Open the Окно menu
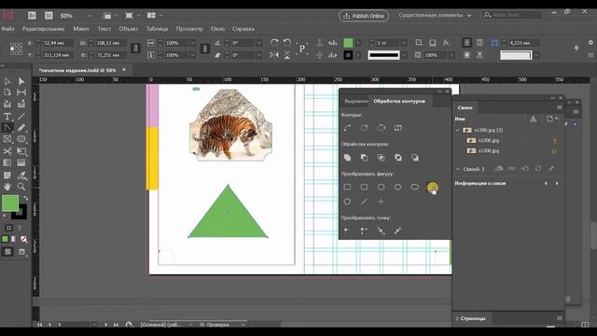Image resolution: width=597 pixels, height=336 pixels. pos(217,29)
